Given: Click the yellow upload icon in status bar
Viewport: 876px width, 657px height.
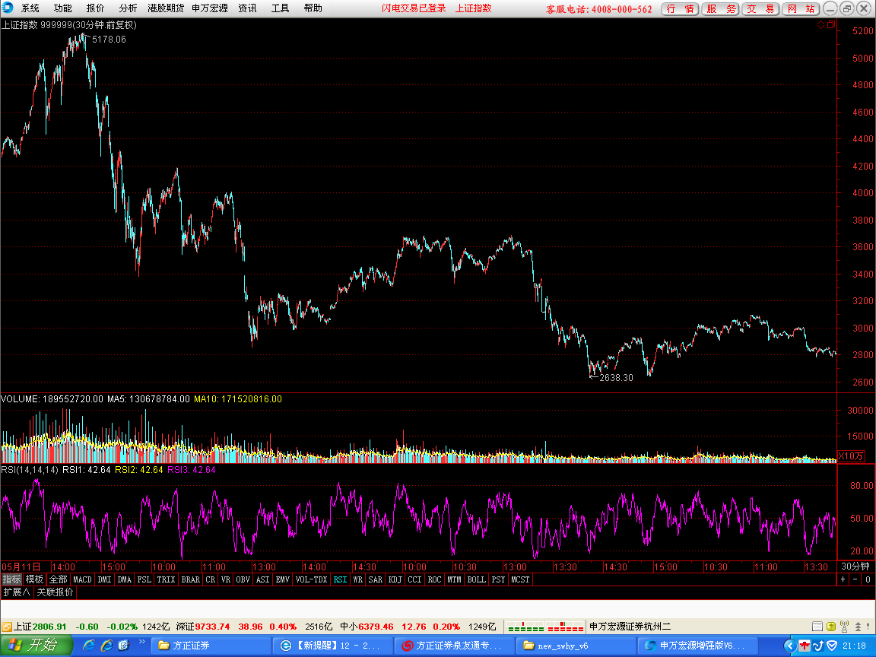Looking at the screenshot, I should click(830, 627).
